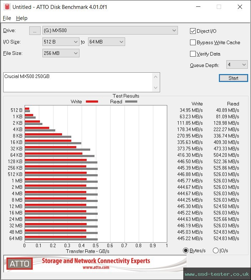This screenshot has width=251, height=280.
Task: Click into the Crucial MX500 250GB description field
Action: point(78,82)
